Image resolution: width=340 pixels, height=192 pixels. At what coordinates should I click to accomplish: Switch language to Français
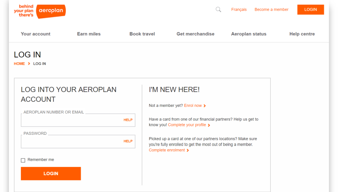239,9
